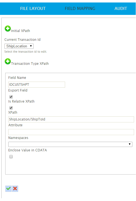Click the Export Field label text
Viewport: 136px width, 201px height.
[x=18, y=90]
